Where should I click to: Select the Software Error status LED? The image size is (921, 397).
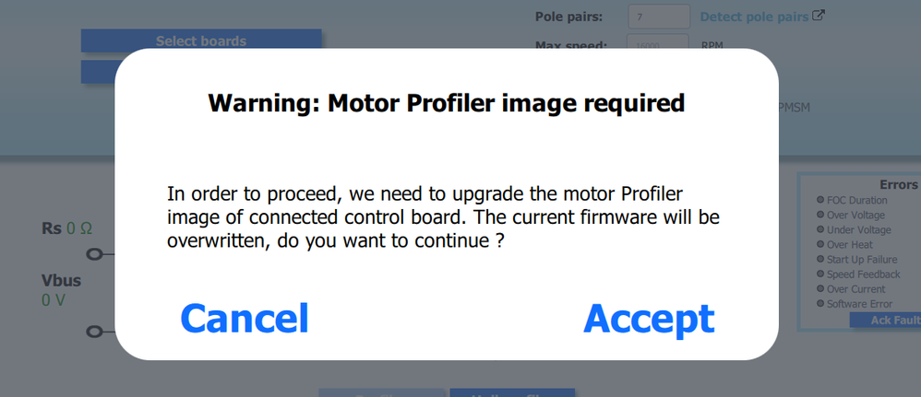coord(820,303)
